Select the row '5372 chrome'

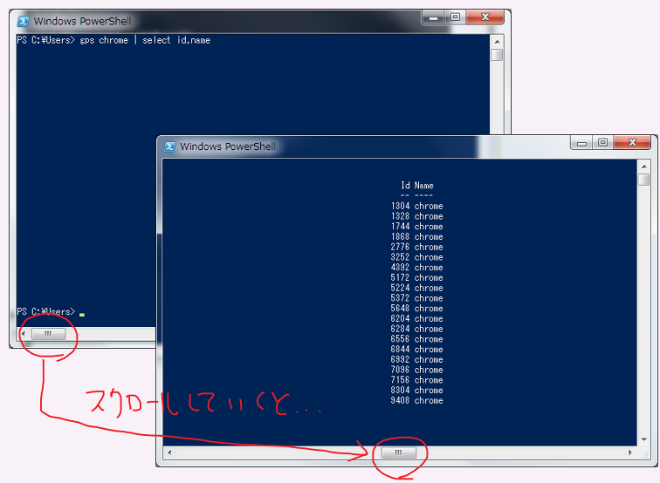pos(417,298)
